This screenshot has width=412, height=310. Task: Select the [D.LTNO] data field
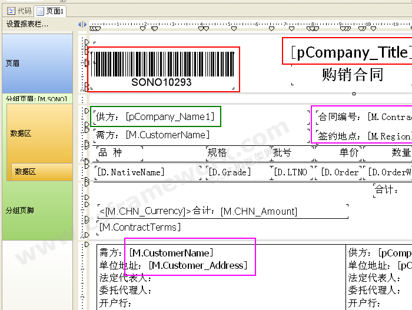coord(291,172)
